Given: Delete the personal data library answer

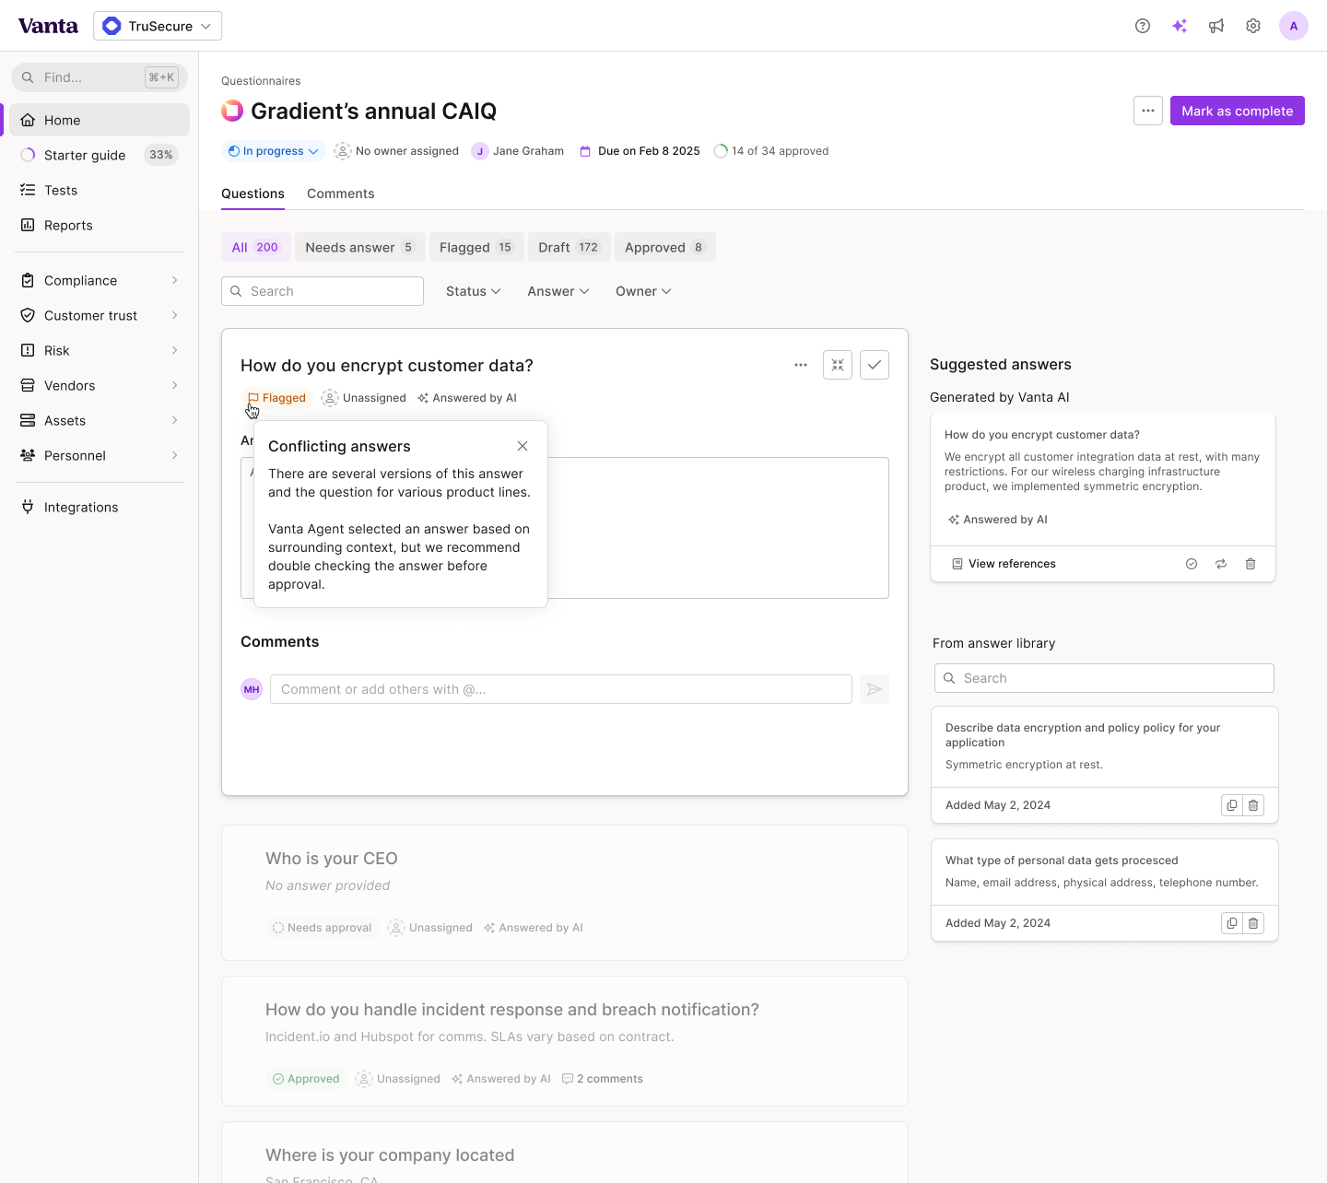Looking at the screenshot, I should 1253,923.
